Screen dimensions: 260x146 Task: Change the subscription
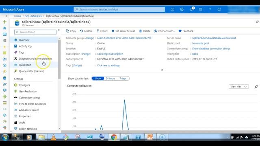pyautogui.click(x=86, y=54)
